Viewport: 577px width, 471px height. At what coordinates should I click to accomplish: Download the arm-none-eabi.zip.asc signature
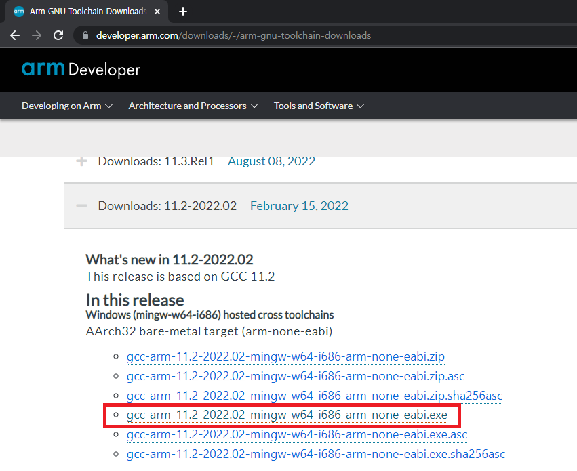coord(296,376)
